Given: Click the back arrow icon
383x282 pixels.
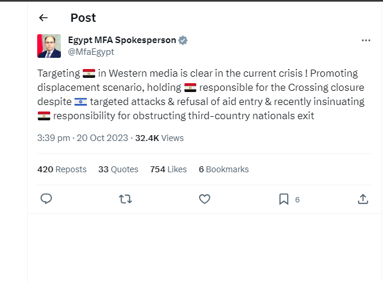Looking at the screenshot, I should point(43,18).
